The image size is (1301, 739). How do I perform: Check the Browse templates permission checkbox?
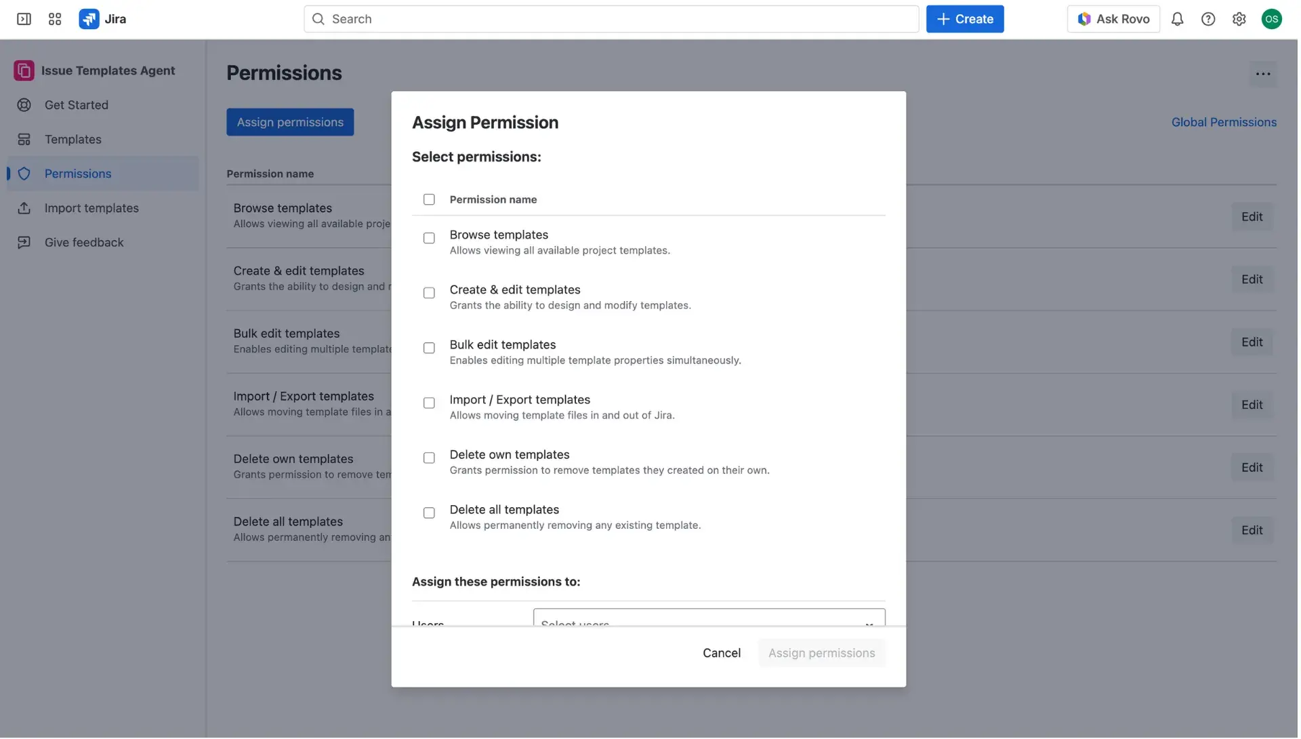429,238
